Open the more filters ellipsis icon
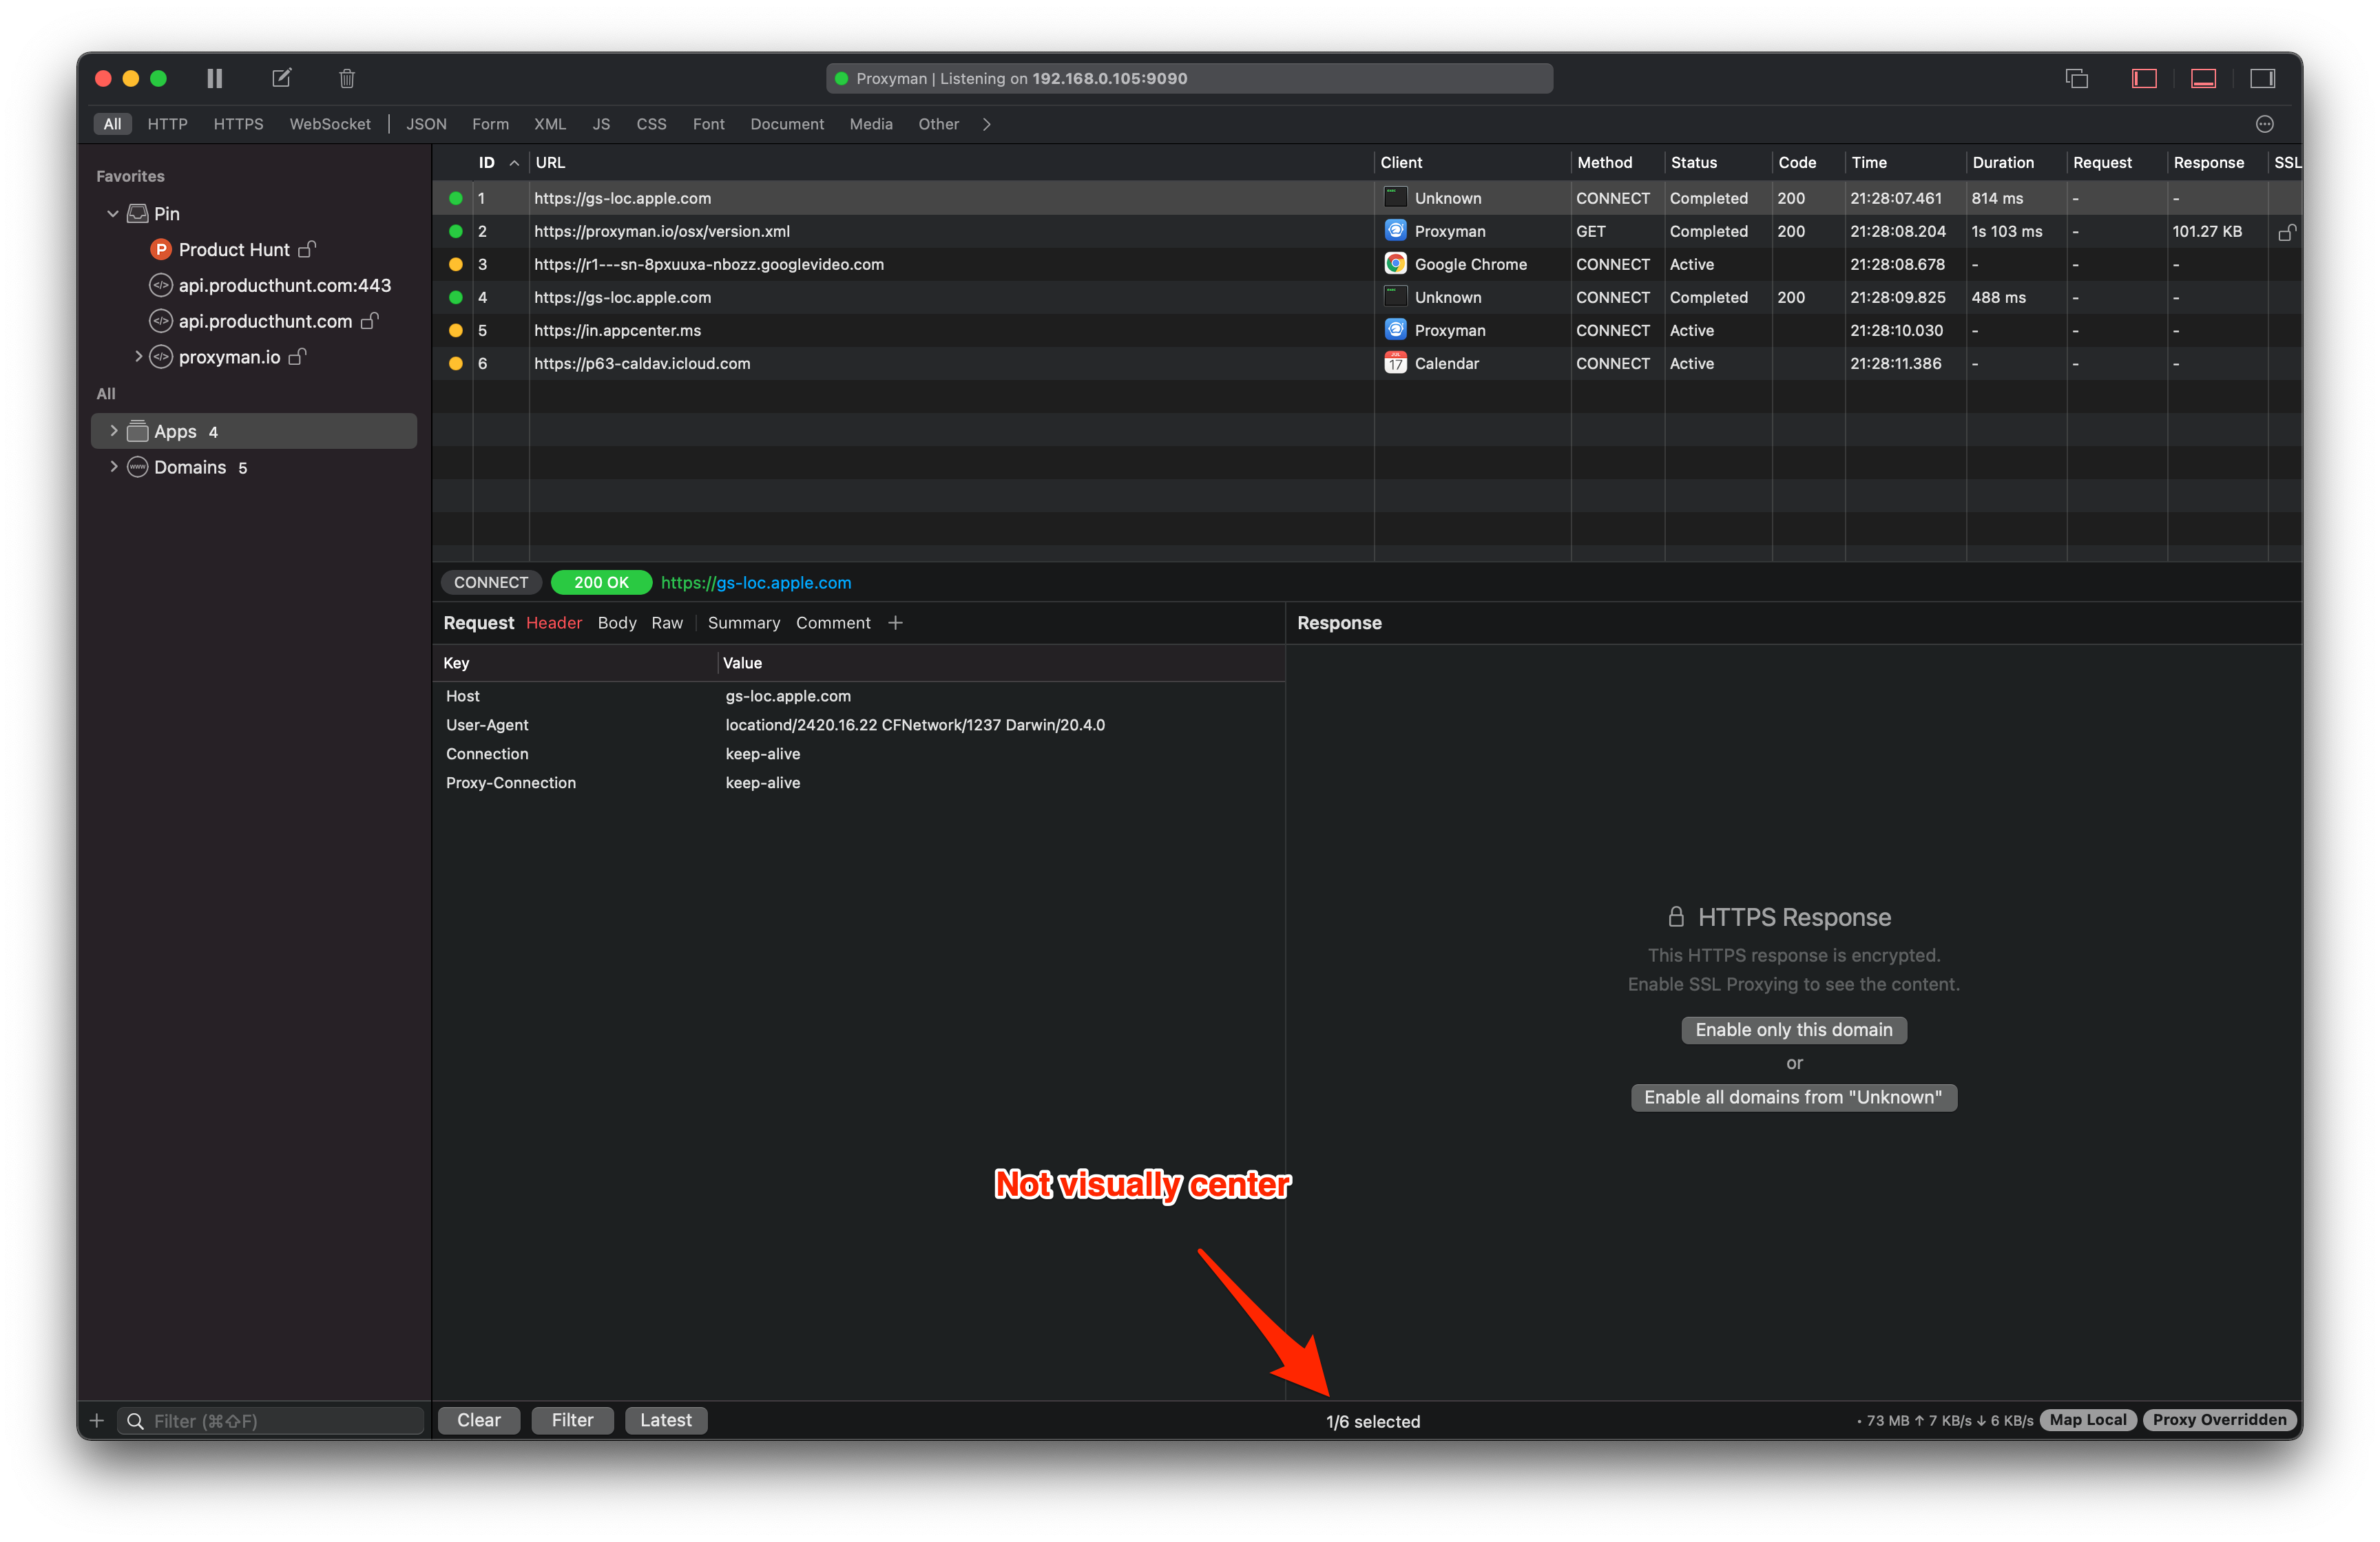Viewport: 2380px width, 1542px height. click(x=2265, y=124)
